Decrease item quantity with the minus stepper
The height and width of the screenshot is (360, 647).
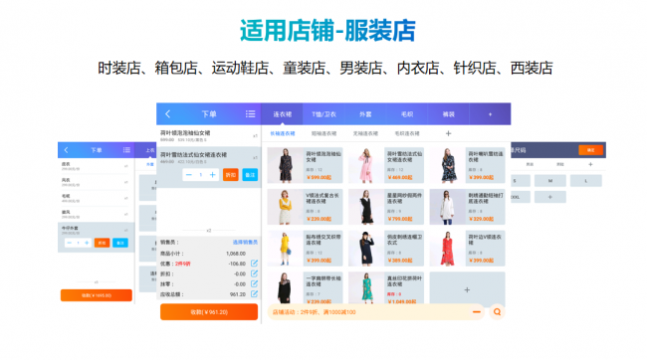[189, 175]
